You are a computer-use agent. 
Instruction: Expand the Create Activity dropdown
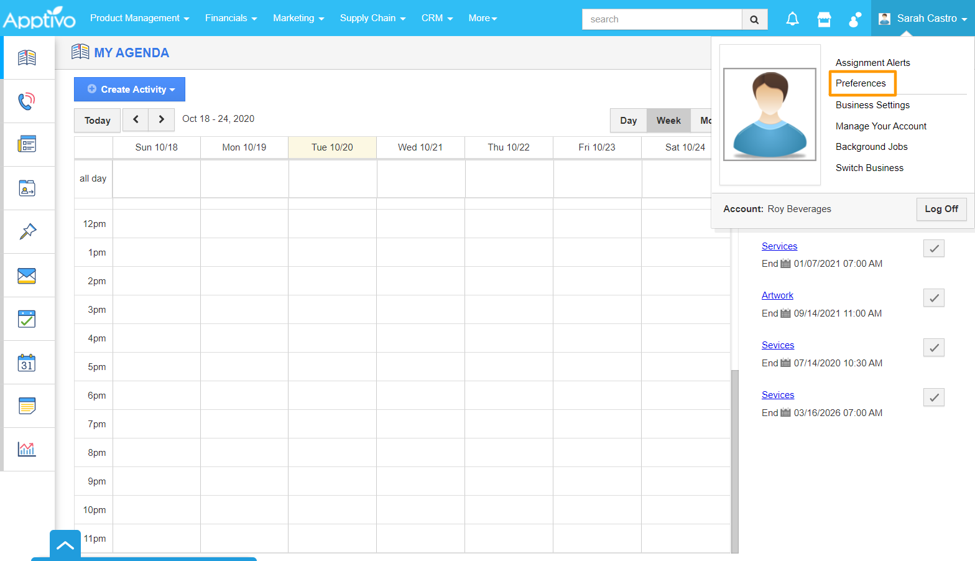[x=129, y=90]
